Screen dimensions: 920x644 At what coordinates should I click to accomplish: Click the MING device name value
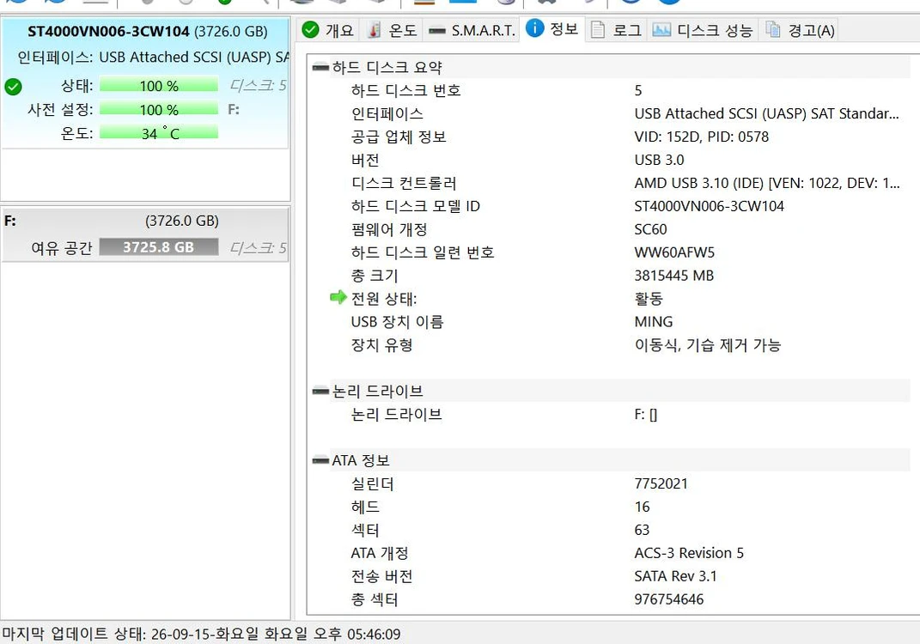[653, 321]
